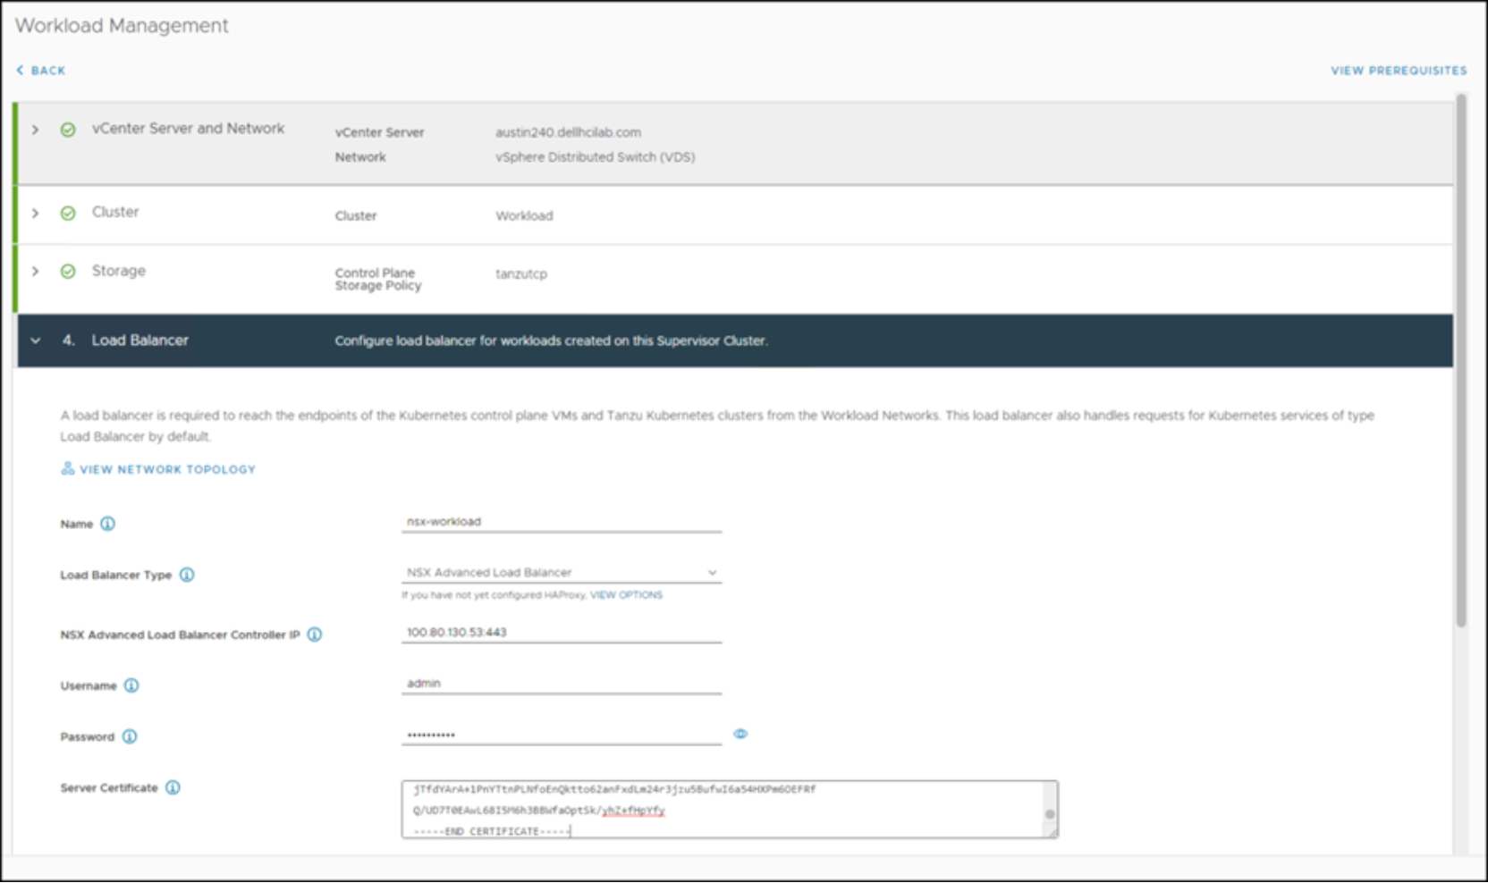Open VIEW OPTIONS link for HAProxy
Viewport: 1488px width, 883px height.
pyautogui.click(x=626, y=595)
